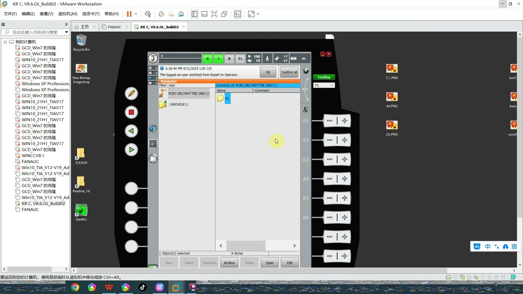Open the dropdown arrow beside pause button
This screenshot has height=294, width=523.
pyautogui.click(x=136, y=14)
